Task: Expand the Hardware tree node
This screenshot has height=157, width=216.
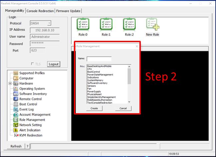Action: pos(10,83)
